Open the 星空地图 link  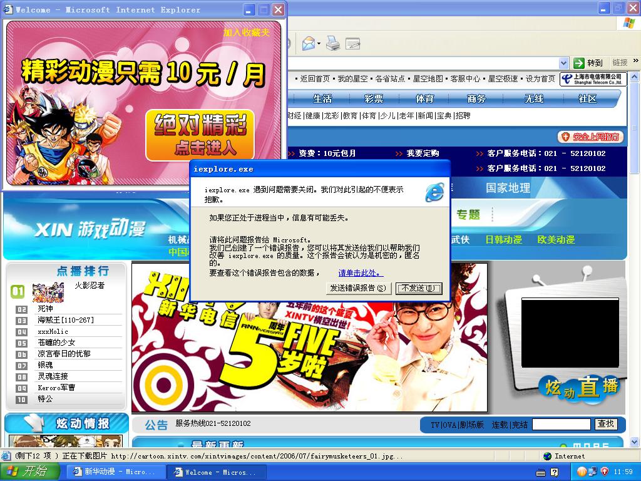[x=428, y=78]
